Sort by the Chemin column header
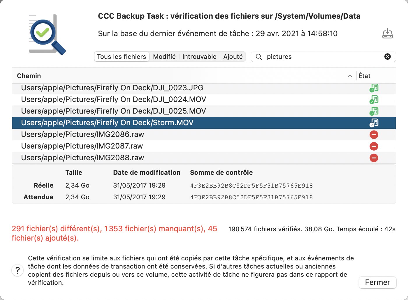Image resolution: width=408 pixels, height=300 pixels. [x=184, y=76]
